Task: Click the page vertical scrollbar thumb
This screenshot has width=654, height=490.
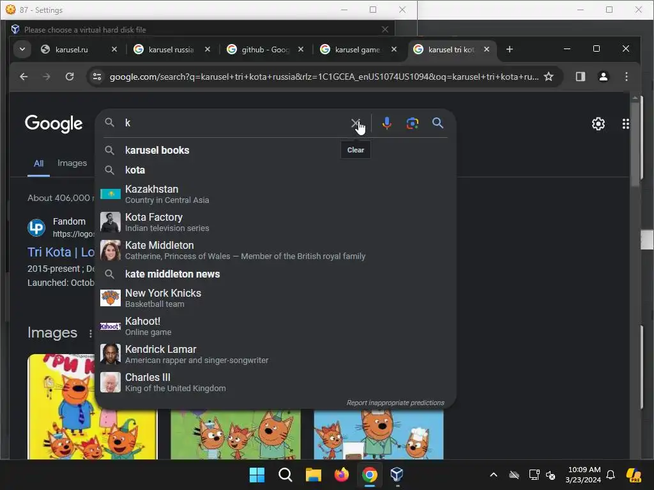Action: (635, 144)
